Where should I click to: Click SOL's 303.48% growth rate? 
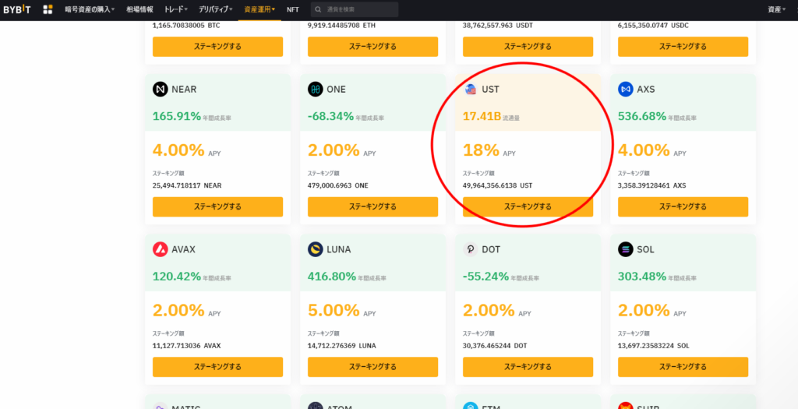(x=642, y=277)
